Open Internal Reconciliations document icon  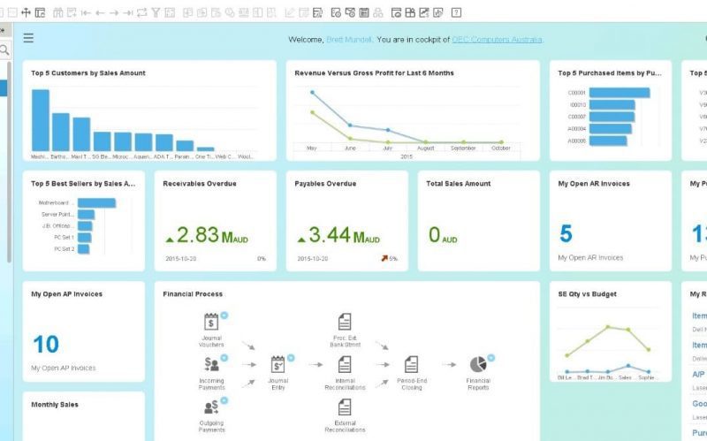(345, 364)
